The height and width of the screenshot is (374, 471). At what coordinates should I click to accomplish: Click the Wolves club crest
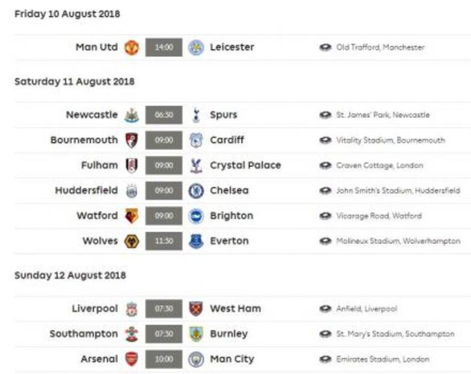click(x=131, y=241)
